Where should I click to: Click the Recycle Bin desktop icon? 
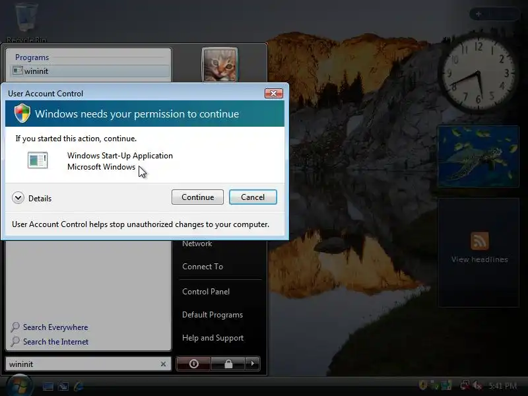26,21
